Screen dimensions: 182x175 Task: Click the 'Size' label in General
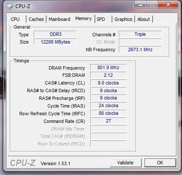point(24,42)
